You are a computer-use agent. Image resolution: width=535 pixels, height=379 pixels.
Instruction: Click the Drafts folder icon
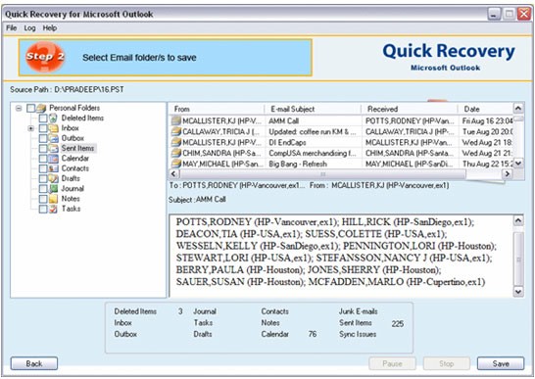click(x=53, y=179)
